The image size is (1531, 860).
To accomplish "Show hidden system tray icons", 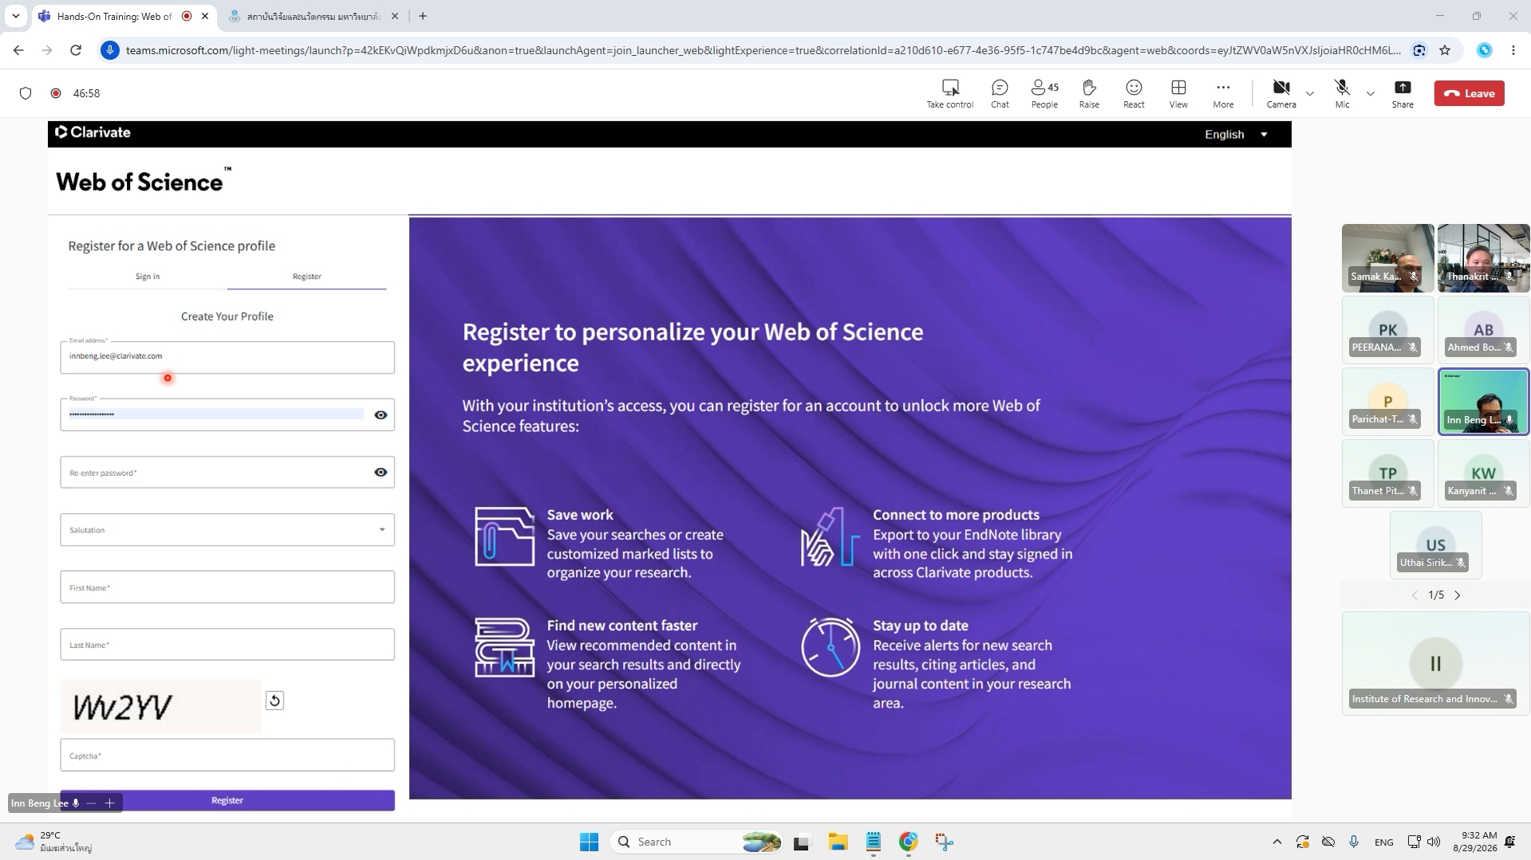I will 1277,842.
